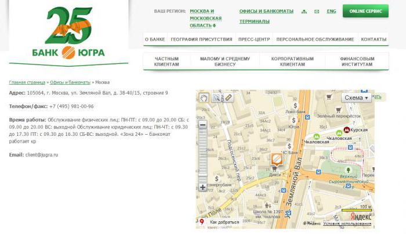Click the red pin next to Как добраться

click(202, 222)
